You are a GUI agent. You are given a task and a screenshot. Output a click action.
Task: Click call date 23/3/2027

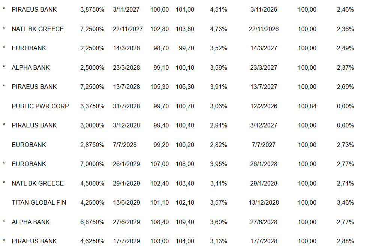264,67
